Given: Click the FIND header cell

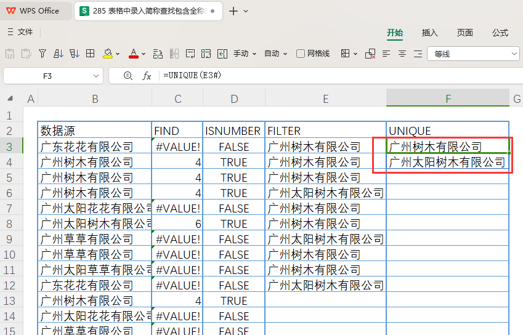Looking at the screenshot, I should (x=177, y=131).
